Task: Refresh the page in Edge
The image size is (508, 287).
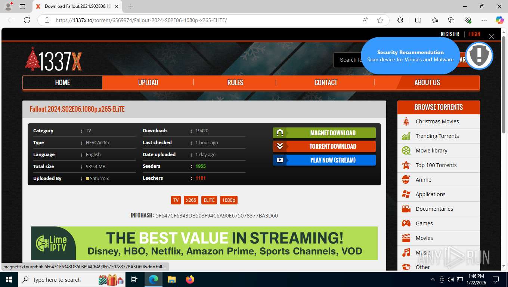Action: [x=27, y=20]
